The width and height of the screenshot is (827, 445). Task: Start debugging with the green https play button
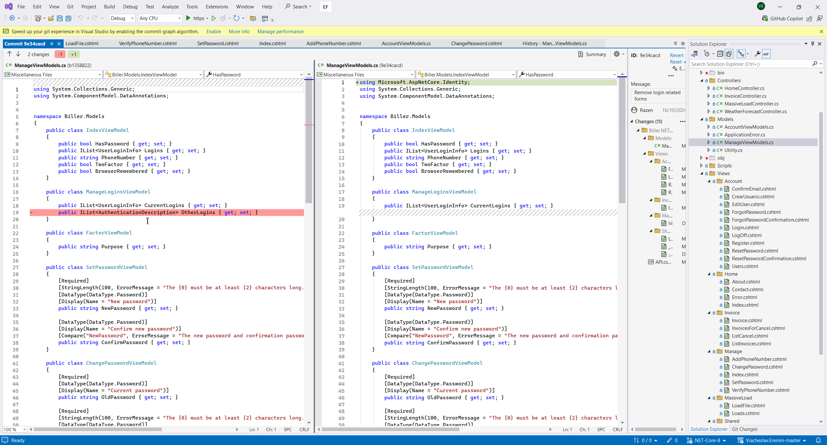(188, 18)
